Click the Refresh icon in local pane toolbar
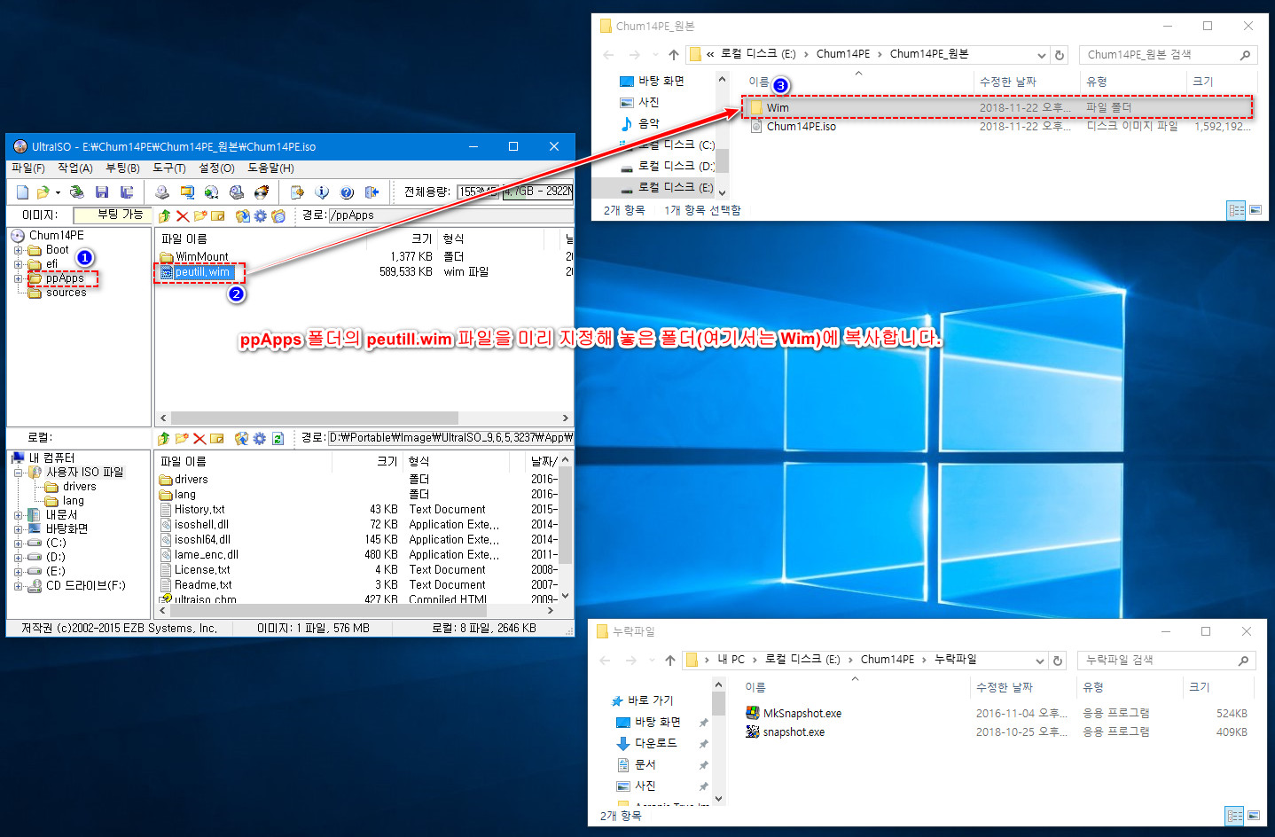The image size is (1275, 837). pyautogui.click(x=278, y=438)
